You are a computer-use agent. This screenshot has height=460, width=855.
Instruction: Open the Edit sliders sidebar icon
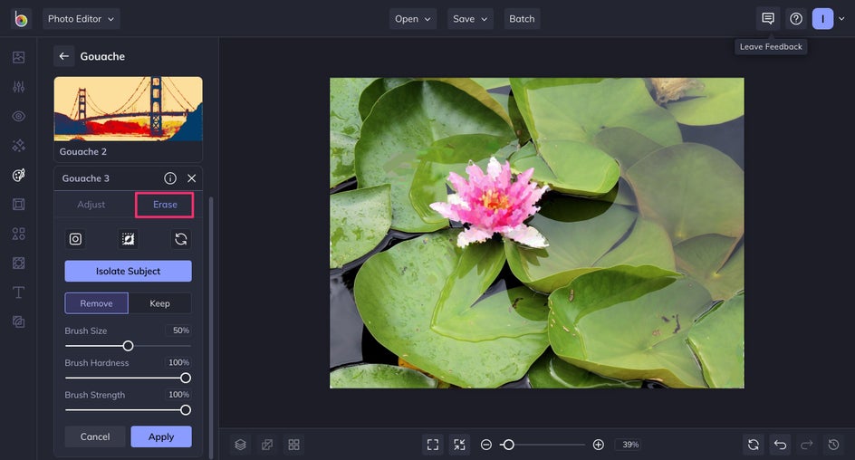coord(18,87)
